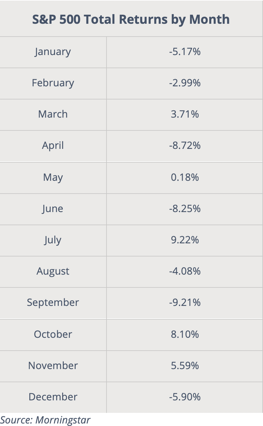Image resolution: width=263 pixels, height=426 pixels.
Task: Select the November month cell
Action: (53, 366)
